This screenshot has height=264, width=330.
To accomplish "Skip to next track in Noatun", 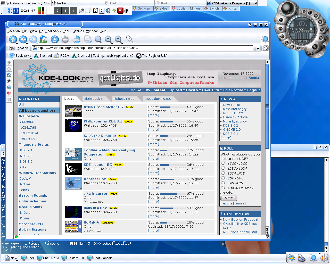I will [x=321, y=38].
